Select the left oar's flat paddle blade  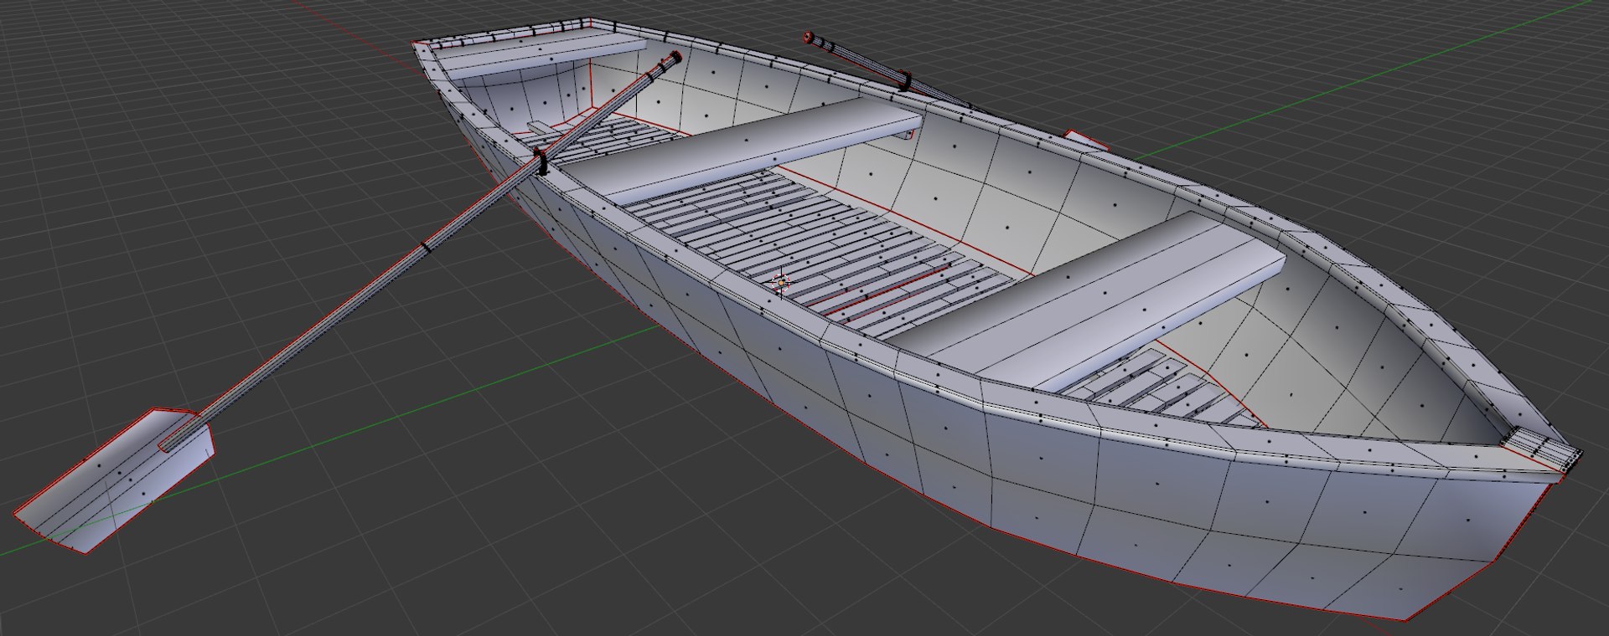(115, 481)
